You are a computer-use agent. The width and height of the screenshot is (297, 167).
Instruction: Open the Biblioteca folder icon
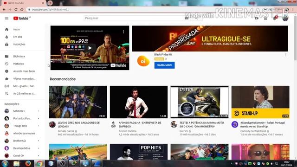[x=6, y=57]
